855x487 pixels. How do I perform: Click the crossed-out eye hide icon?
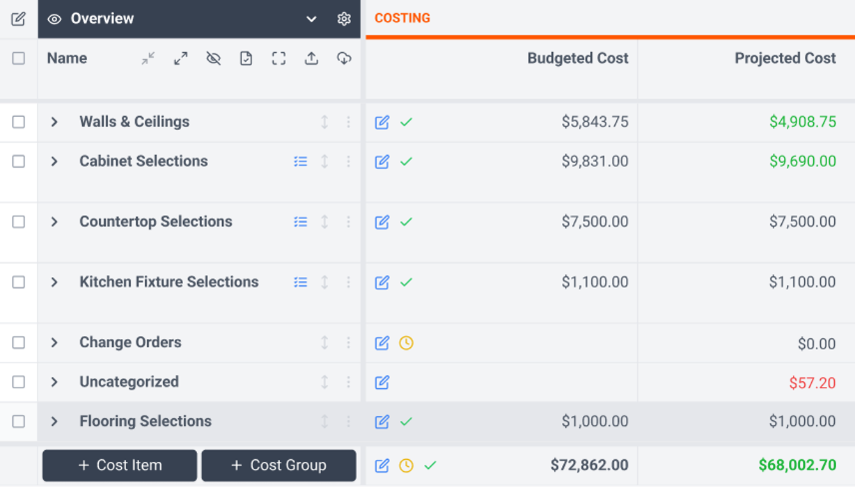click(x=214, y=59)
